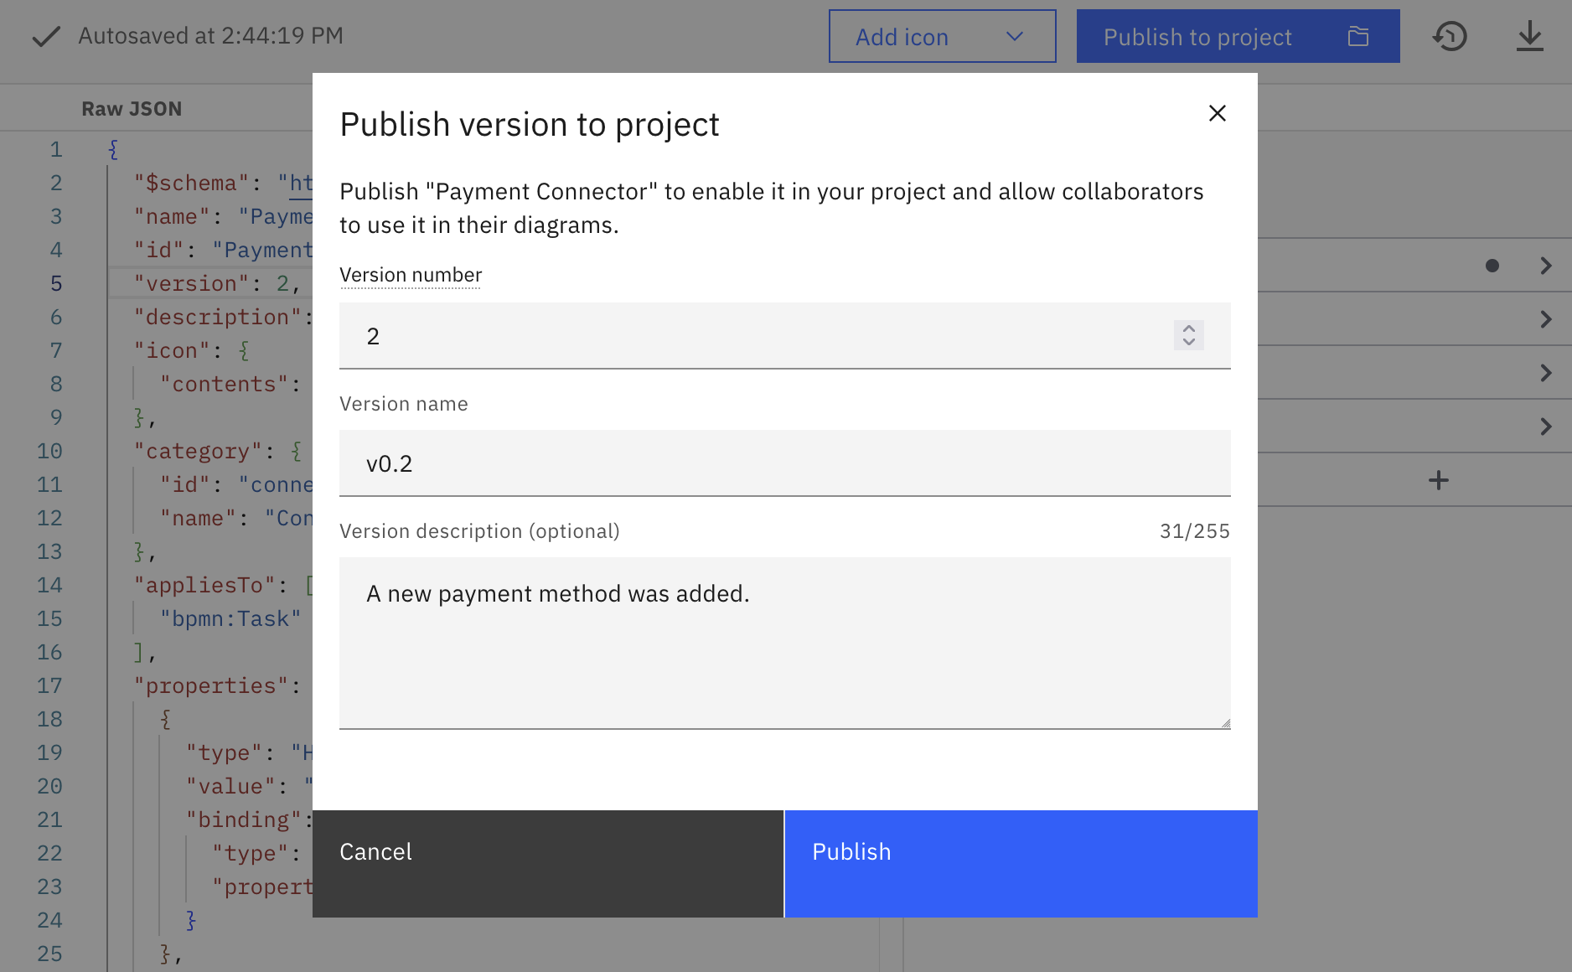This screenshot has height=972, width=1572.
Task: Click the checkmark beside Autosaved status
Action: (x=47, y=35)
